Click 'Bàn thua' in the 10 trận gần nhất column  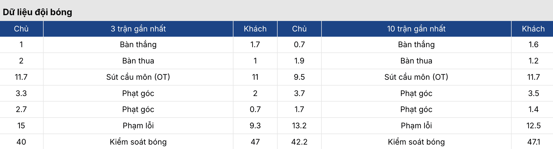click(x=416, y=61)
